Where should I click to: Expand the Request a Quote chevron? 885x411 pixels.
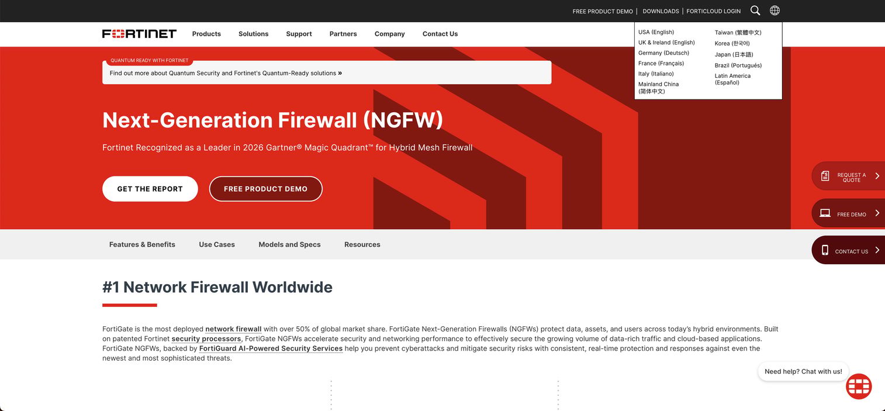pos(877,176)
